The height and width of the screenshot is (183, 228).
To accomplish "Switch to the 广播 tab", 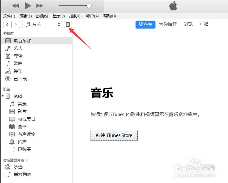I will pyautogui.click(x=204, y=24).
